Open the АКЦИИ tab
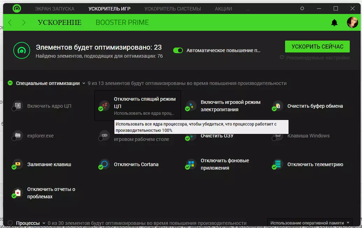The width and height of the screenshot is (362, 228). (223, 9)
